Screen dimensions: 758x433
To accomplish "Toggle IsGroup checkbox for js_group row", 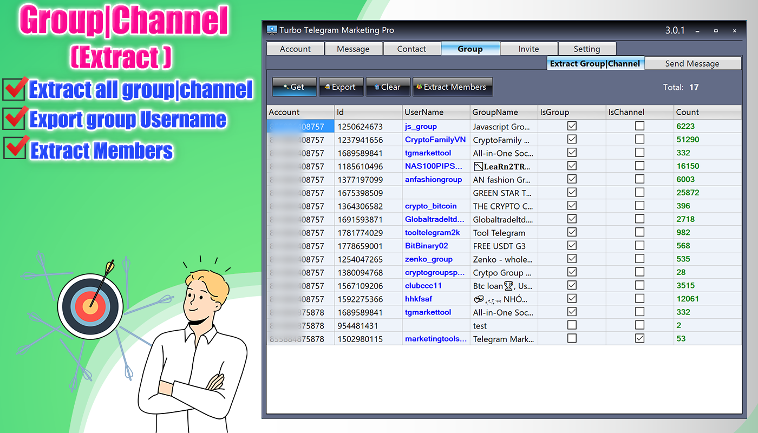I will pyautogui.click(x=572, y=126).
